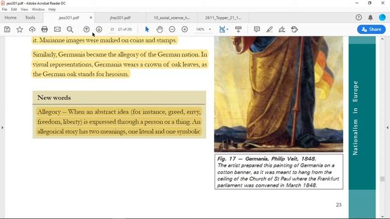Click the vertical scrollbar thumb
Viewport: 390px width, 219px height.
coord(382,179)
